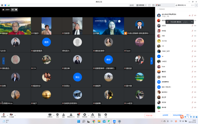Open the Apps toolbar icon
198x124 pixels.
click(x=99, y=115)
